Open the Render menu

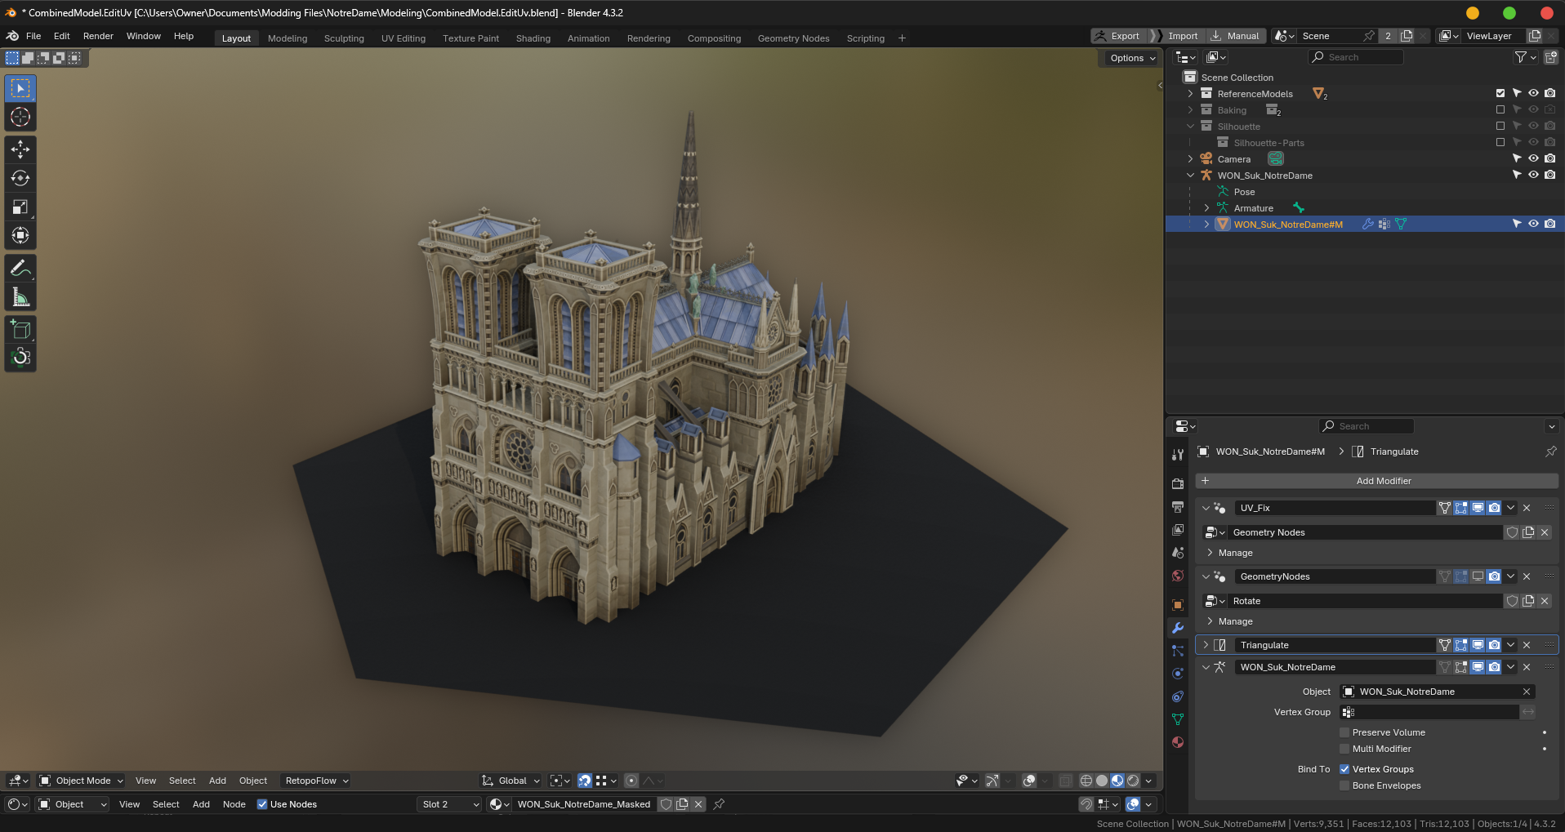coord(98,36)
